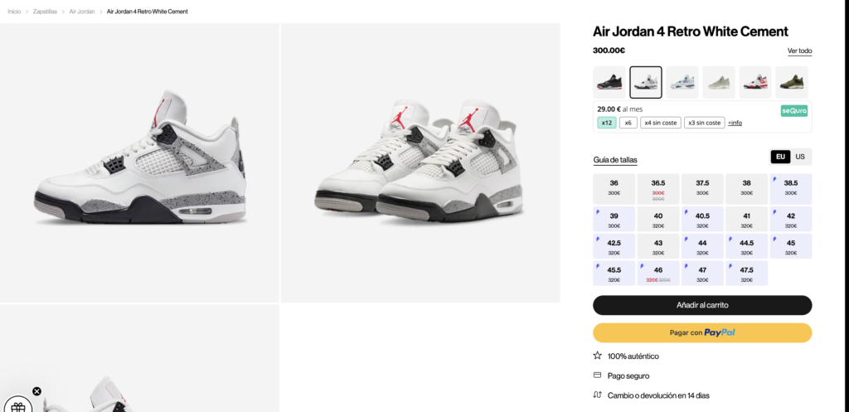Open the Zapatillas breadcrumb
849x412 pixels.
(45, 12)
